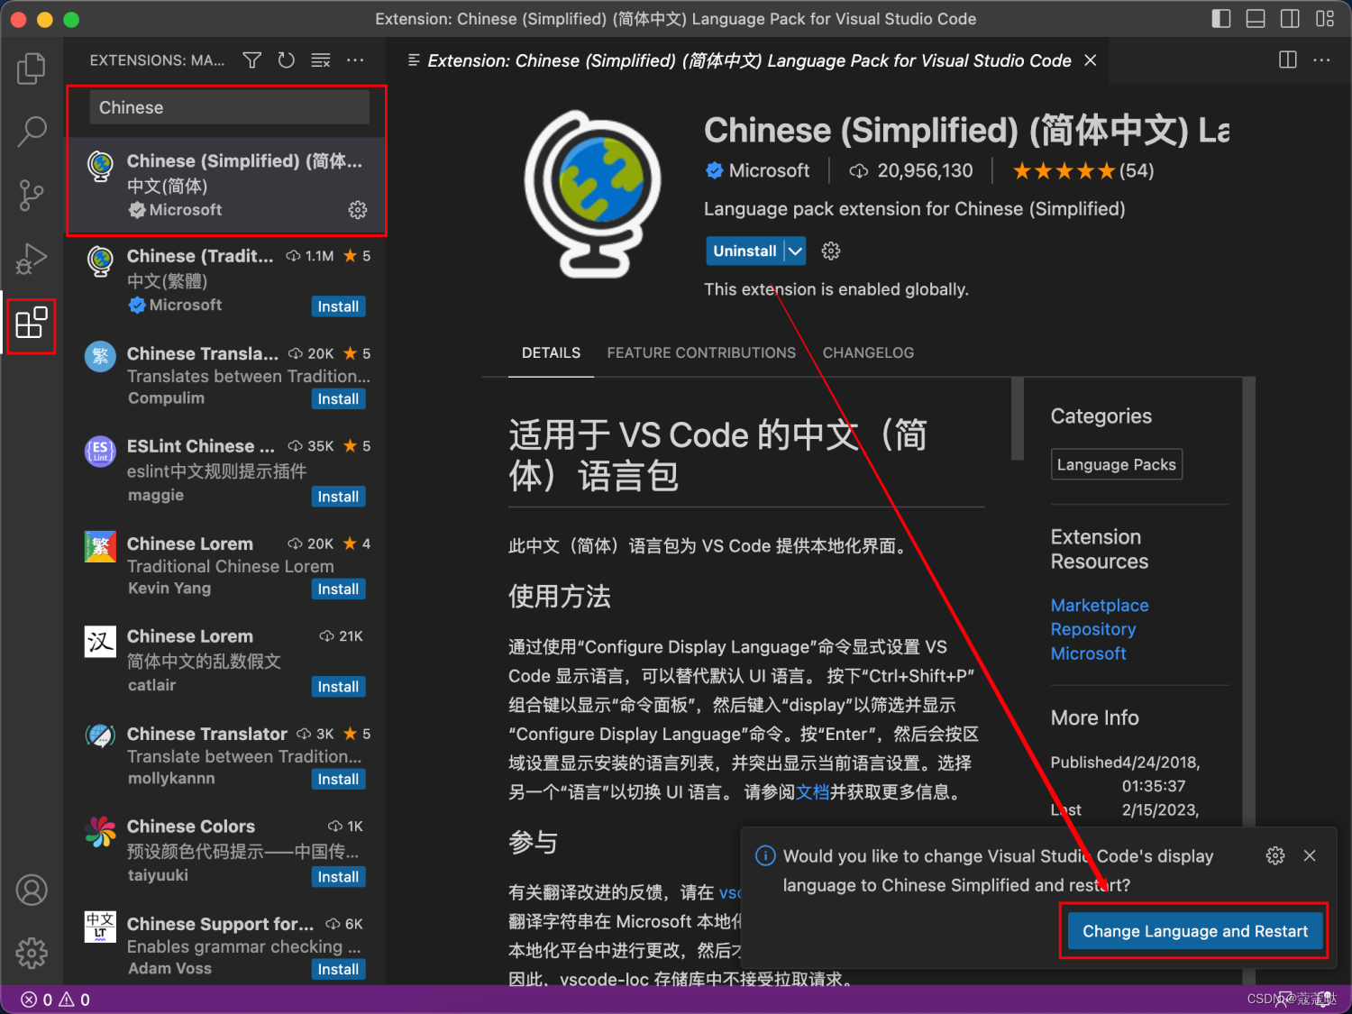This screenshot has height=1014, width=1352.
Task: Install Chinese Colors extension
Action: [338, 877]
